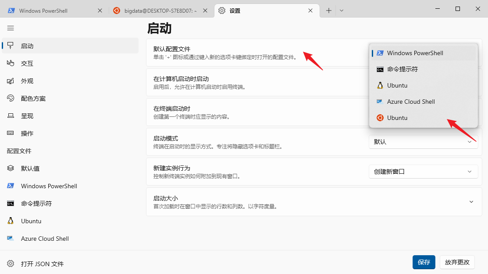This screenshot has width=488, height=274.
Task: Open a new tab with plus button
Action: pos(329,11)
